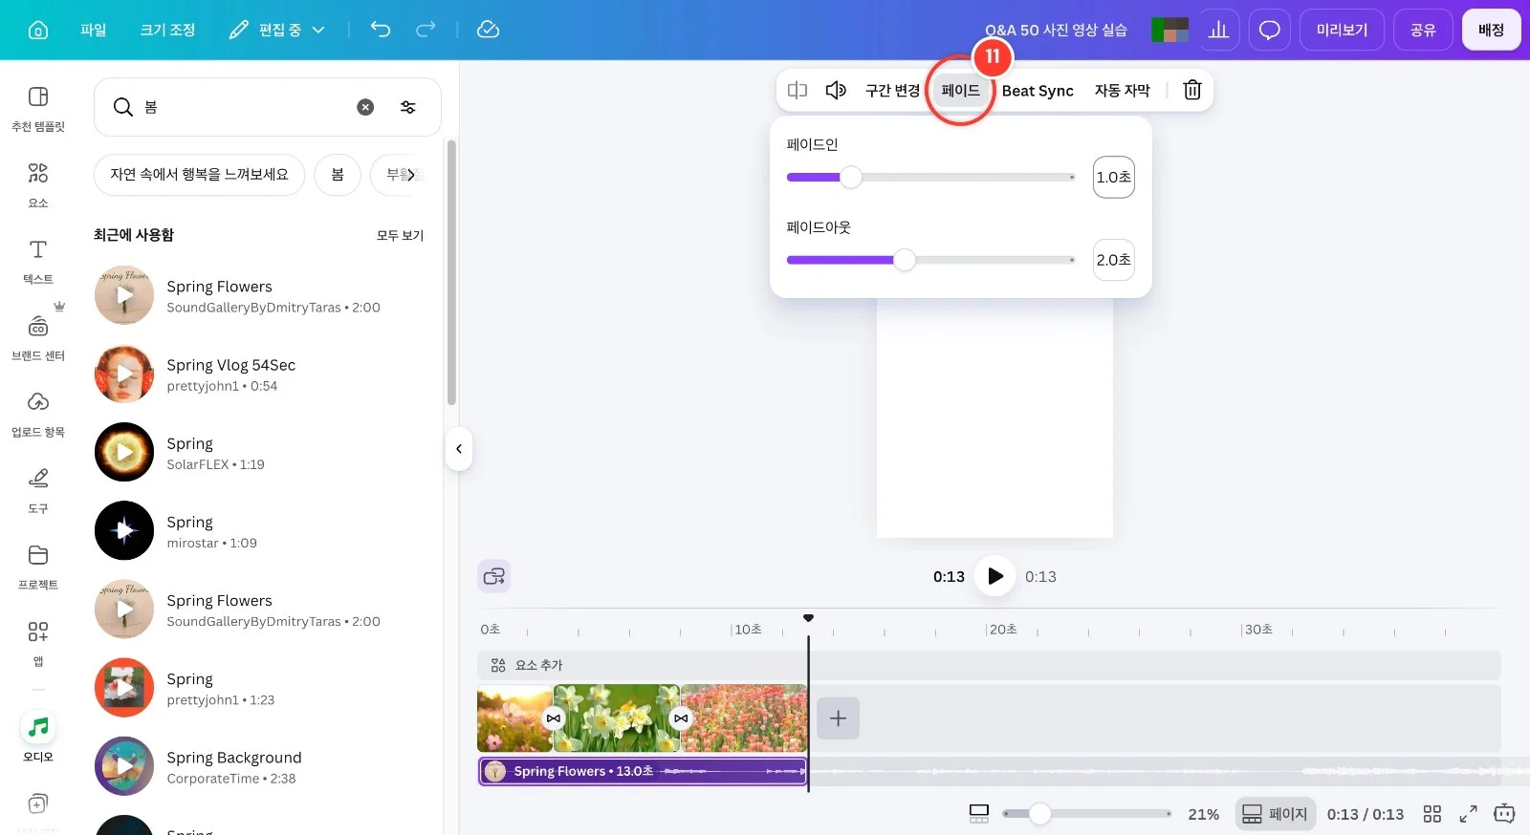1530x835 pixels.
Task: Click the timeline link/sync icon button
Action: [x=494, y=576]
